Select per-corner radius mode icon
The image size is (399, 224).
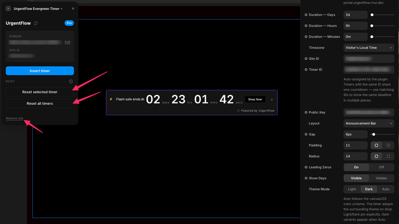coord(388,156)
